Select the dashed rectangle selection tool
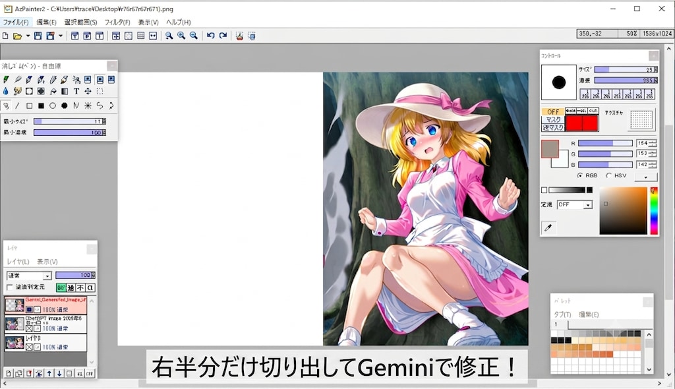675x389 pixels. click(x=100, y=92)
